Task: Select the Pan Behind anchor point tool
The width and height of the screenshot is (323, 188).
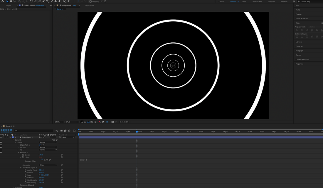Action: [35, 1]
